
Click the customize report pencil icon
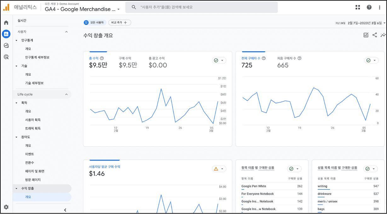point(366,35)
